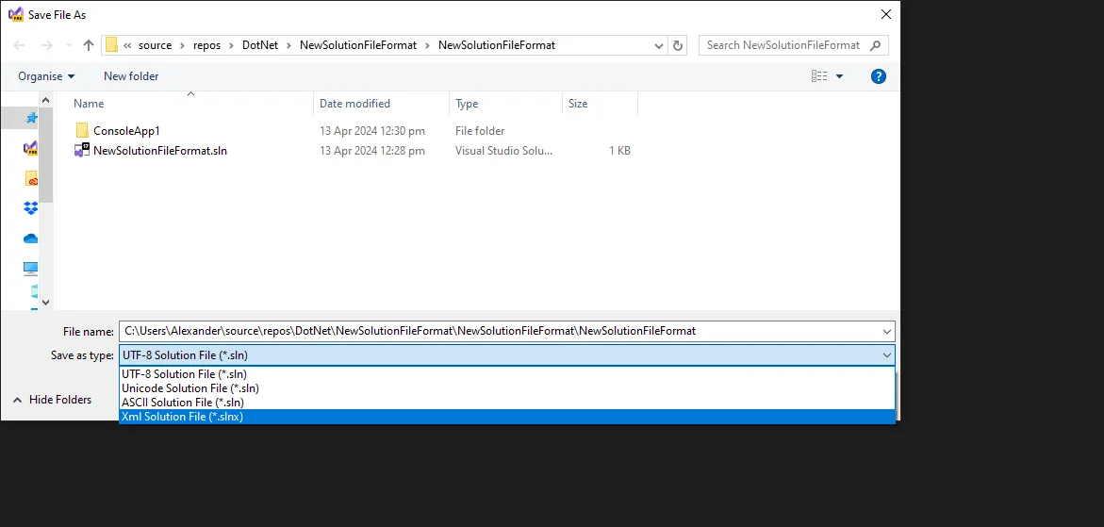This screenshot has height=527, width=1104.
Task: Click Visual Studio Solu... type cell
Action: (x=503, y=151)
